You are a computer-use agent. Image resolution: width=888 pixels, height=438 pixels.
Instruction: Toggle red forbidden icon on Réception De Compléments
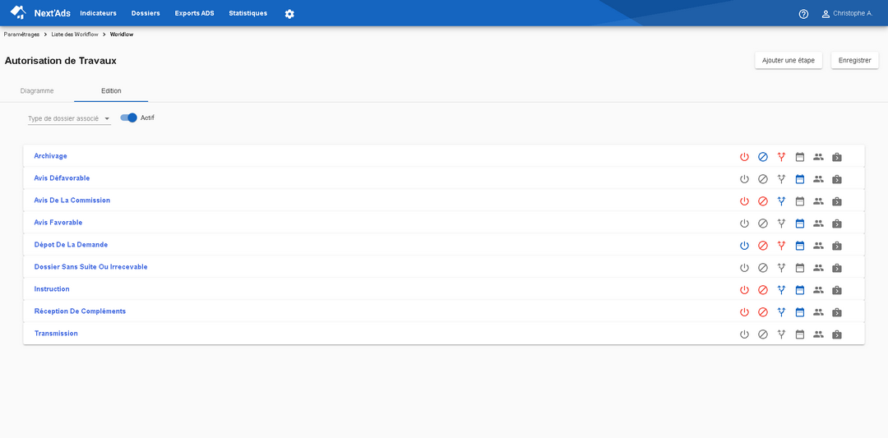coord(763,311)
